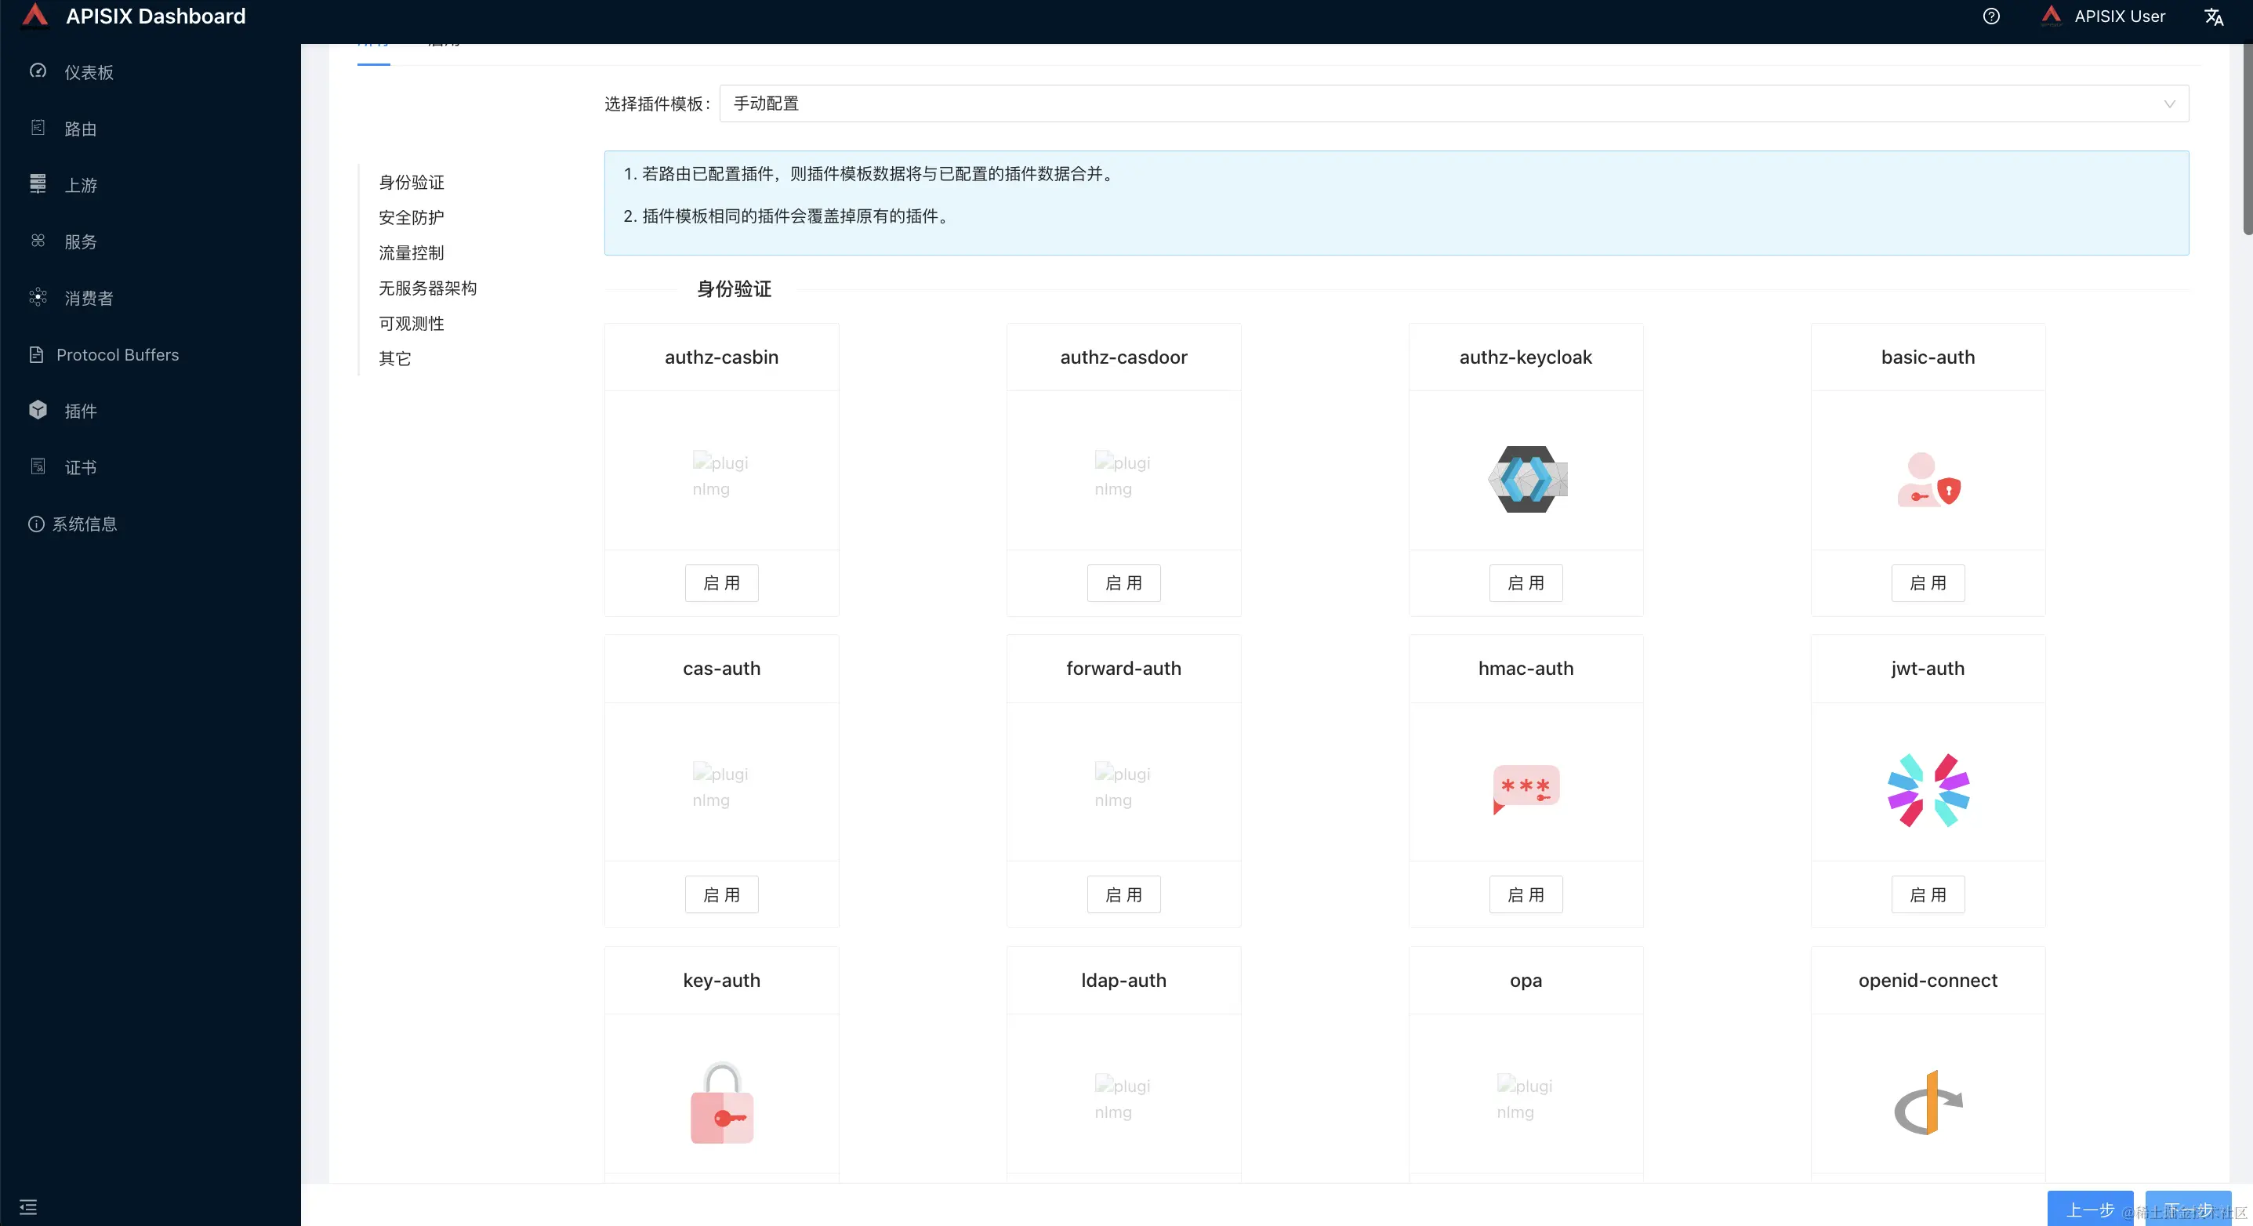
Task: Click the page vertical scrollbar
Action: (2246, 140)
